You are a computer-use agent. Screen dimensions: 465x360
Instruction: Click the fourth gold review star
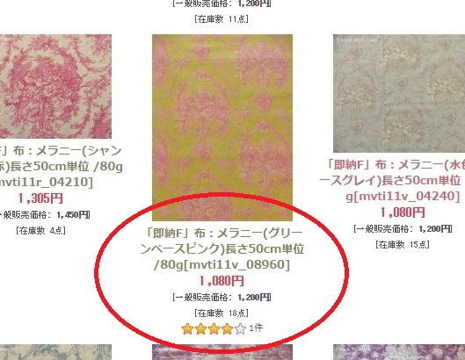[227, 329]
